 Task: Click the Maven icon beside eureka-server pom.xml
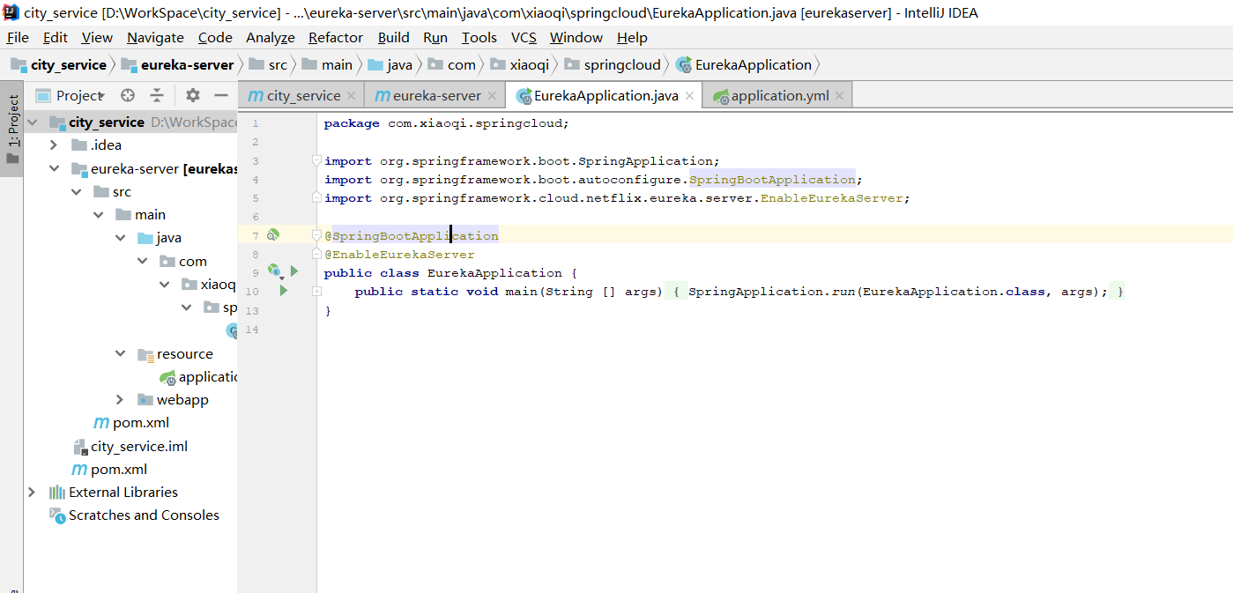(101, 423)
